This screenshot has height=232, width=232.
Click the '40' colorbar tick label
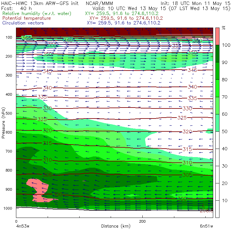pos(224,149)
